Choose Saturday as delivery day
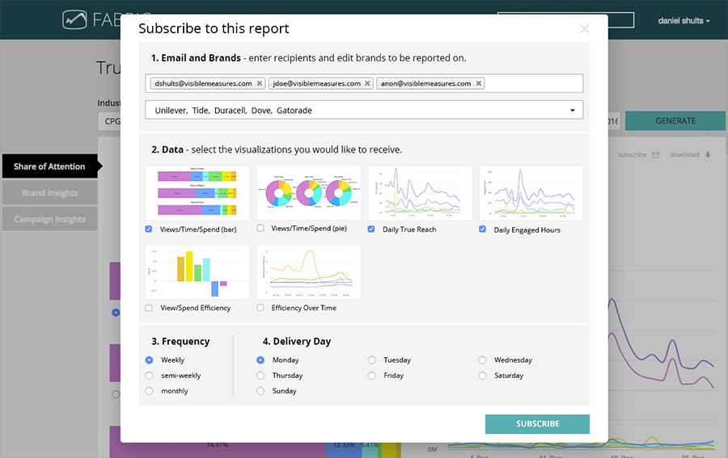The image size is (728, 458). (482, 376)
